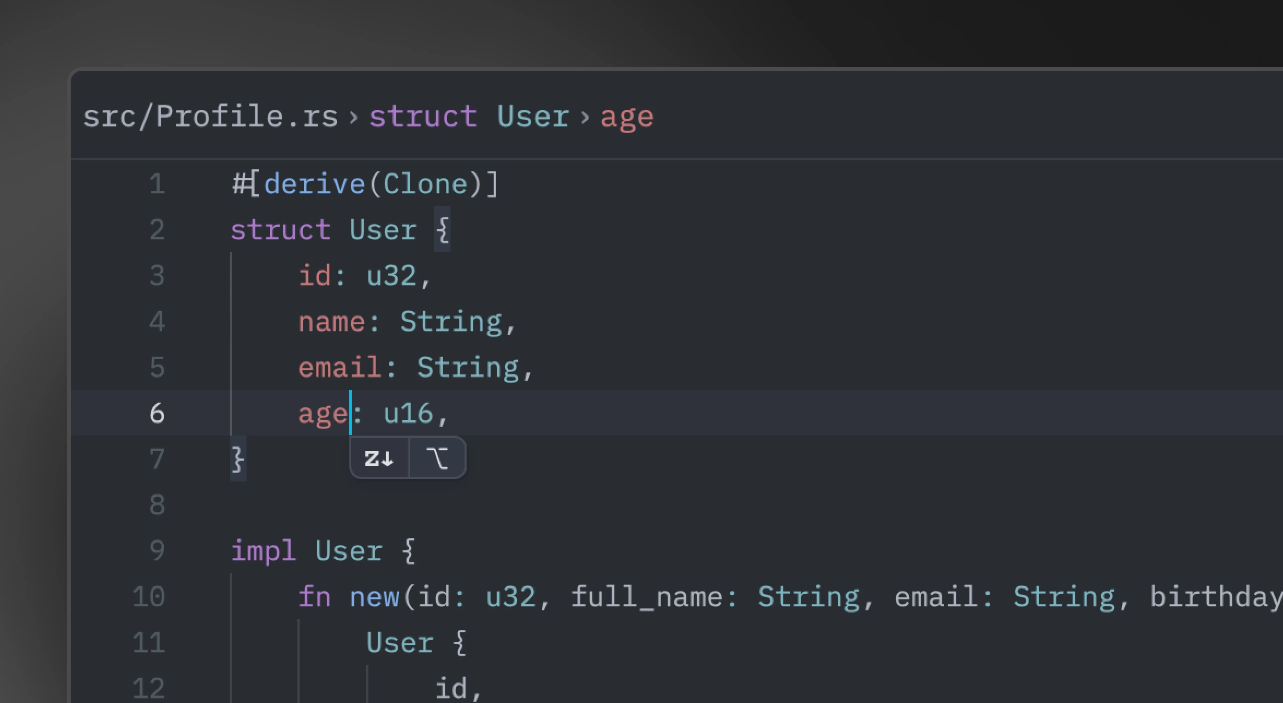Click line number 6 in the gutter
This screenshot has height=703, width=1283.
(x=156, y=413)
